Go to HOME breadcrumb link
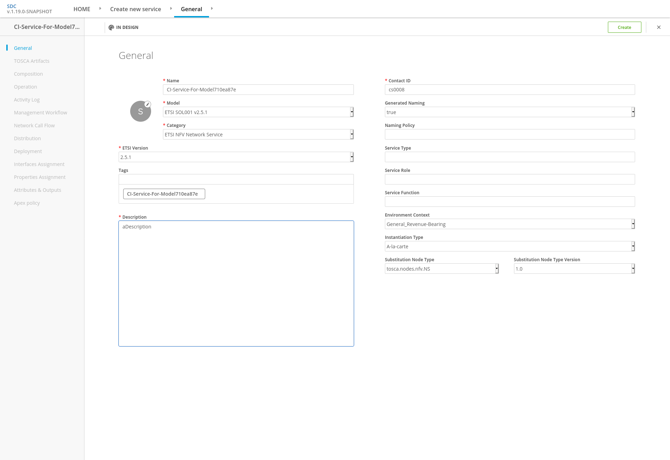670x460 pixels. [82, 9]
